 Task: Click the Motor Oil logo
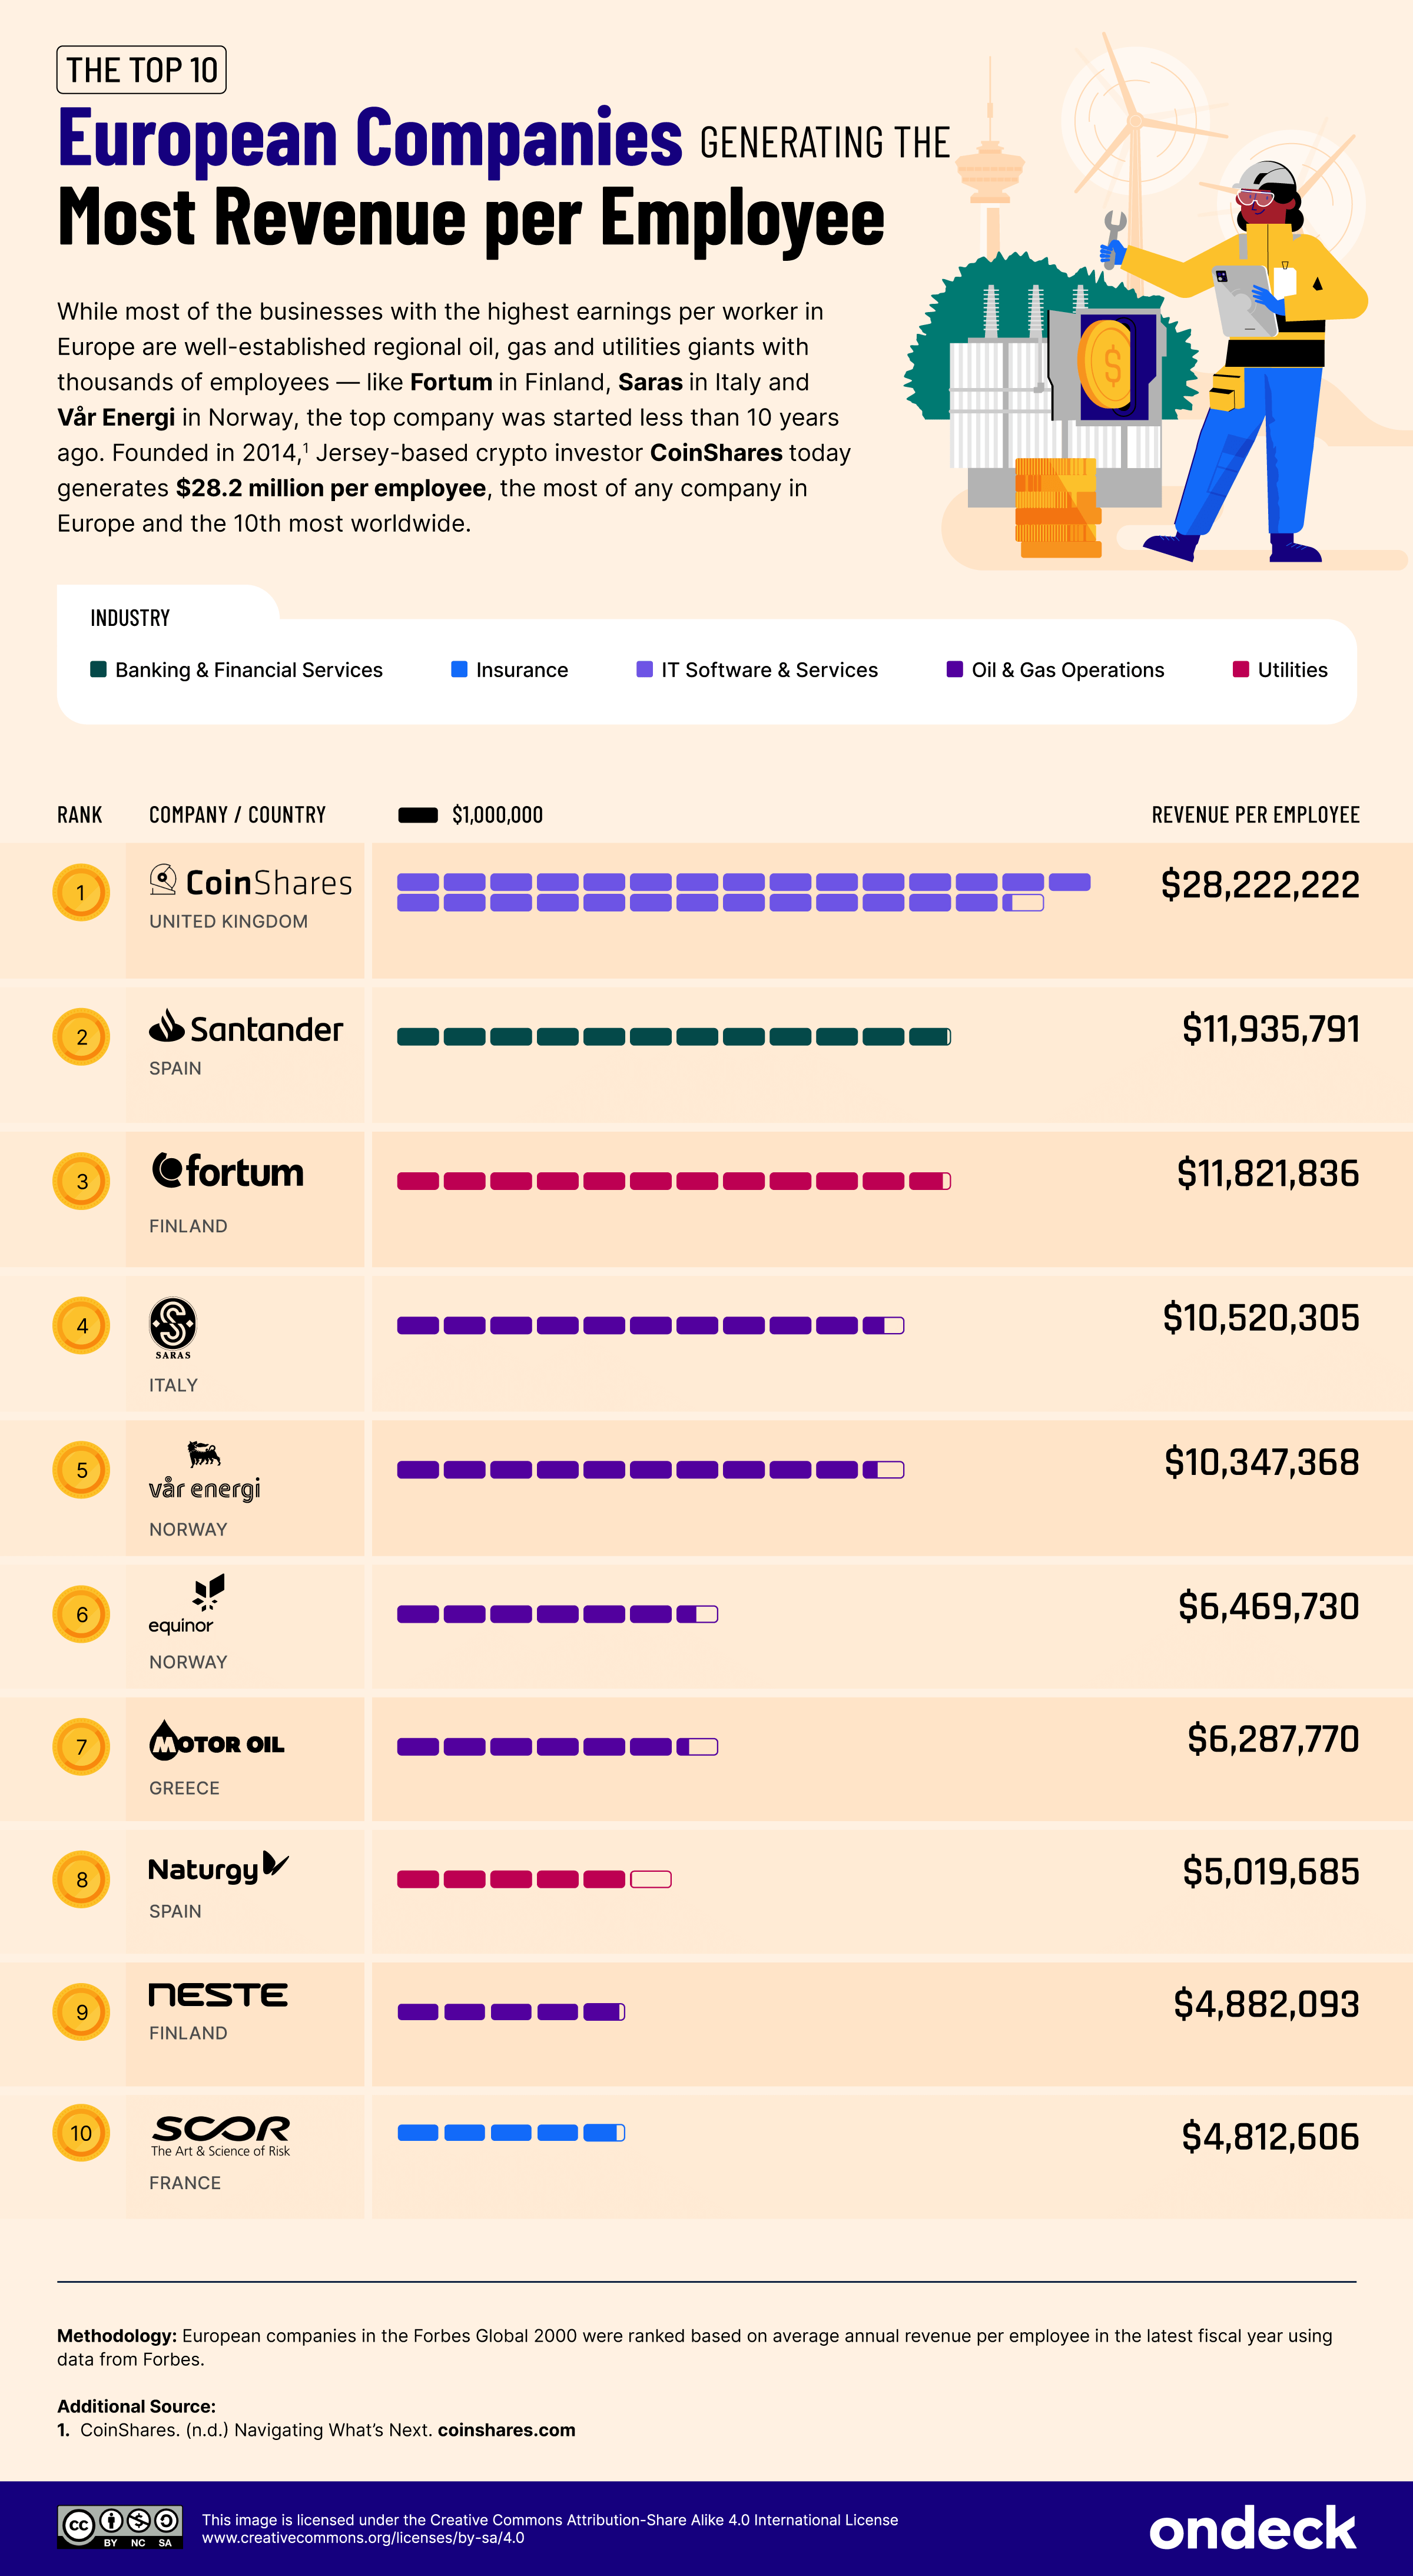point(217,1742)
